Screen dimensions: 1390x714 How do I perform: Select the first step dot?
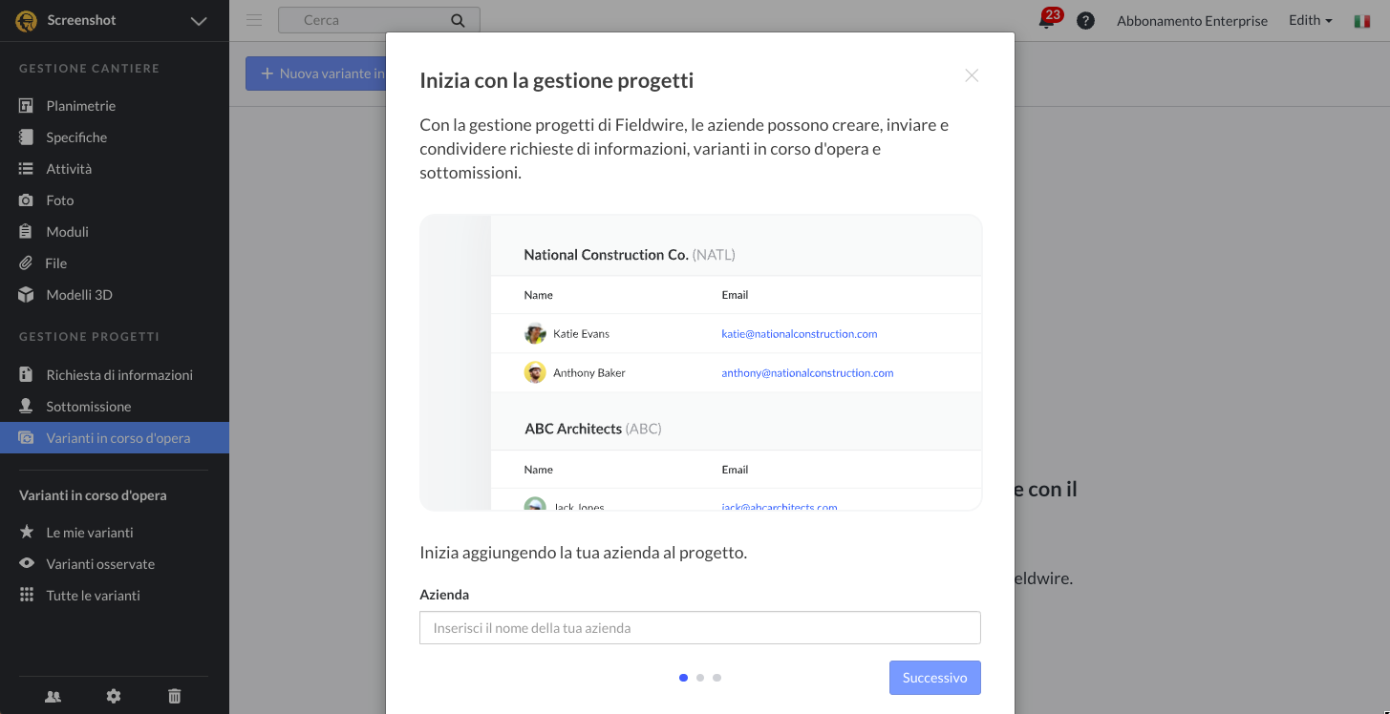point(683,678)
